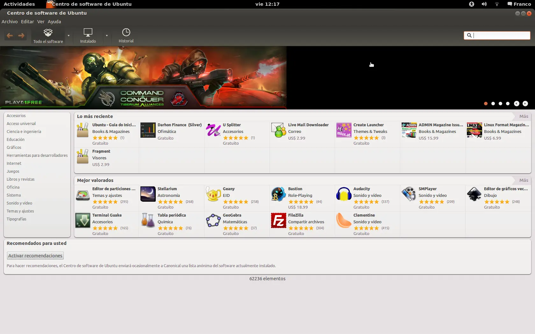Open the Instalado monitor icon
The width and height of the screenshot is (535, 334).
[88, 32]
